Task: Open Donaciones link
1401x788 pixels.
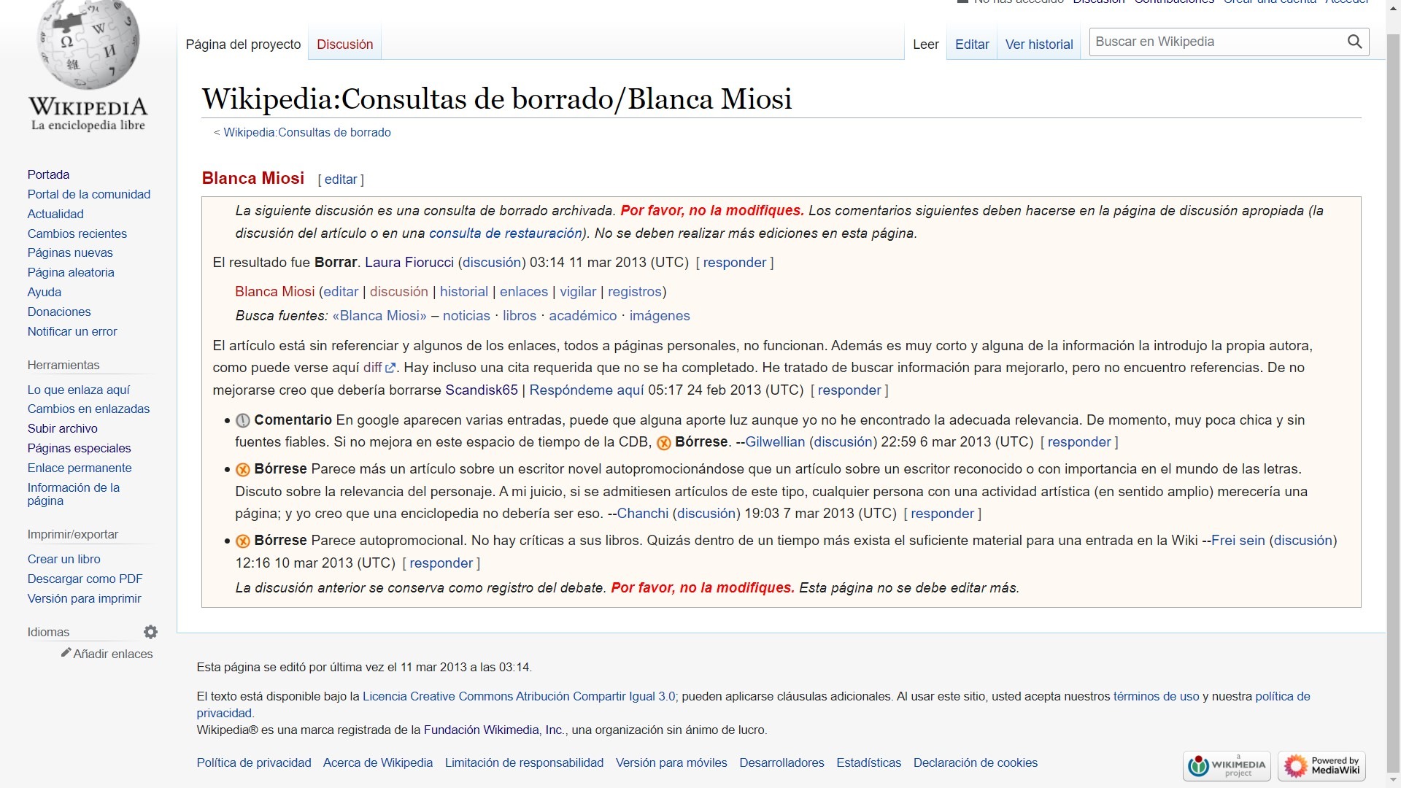Action: click(x=59, y=312)
